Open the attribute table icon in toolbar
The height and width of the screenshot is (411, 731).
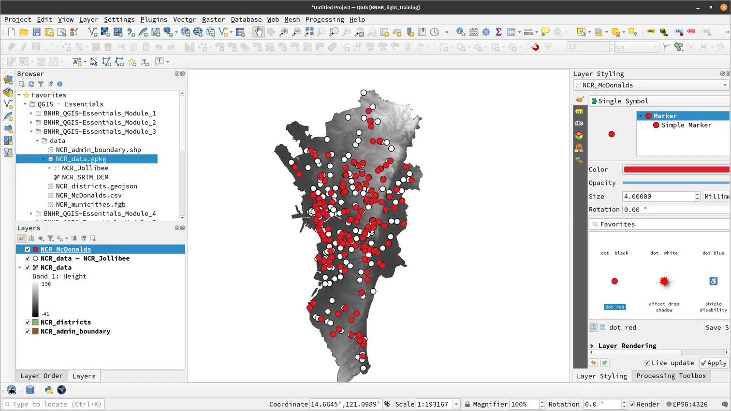click(511, 32)
